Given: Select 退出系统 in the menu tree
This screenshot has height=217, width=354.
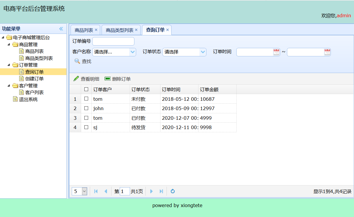Looking at the screenshot, I should [x=28, y=100].
